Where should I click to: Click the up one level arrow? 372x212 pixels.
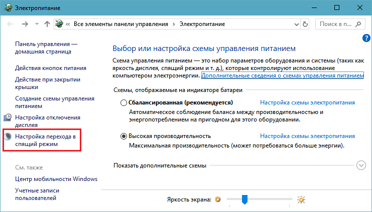pyautogui.click(x=47, y=23)
